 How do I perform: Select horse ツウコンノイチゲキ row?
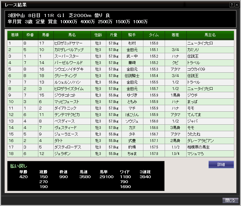(x=120, y=69)
